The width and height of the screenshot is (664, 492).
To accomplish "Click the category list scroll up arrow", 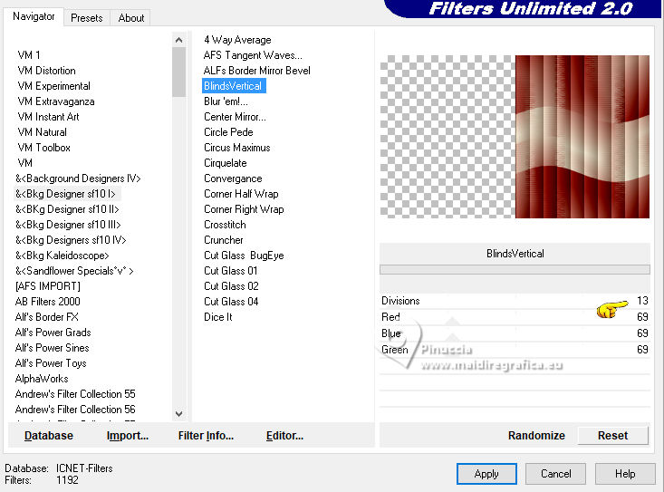I will tap(179, 40).
